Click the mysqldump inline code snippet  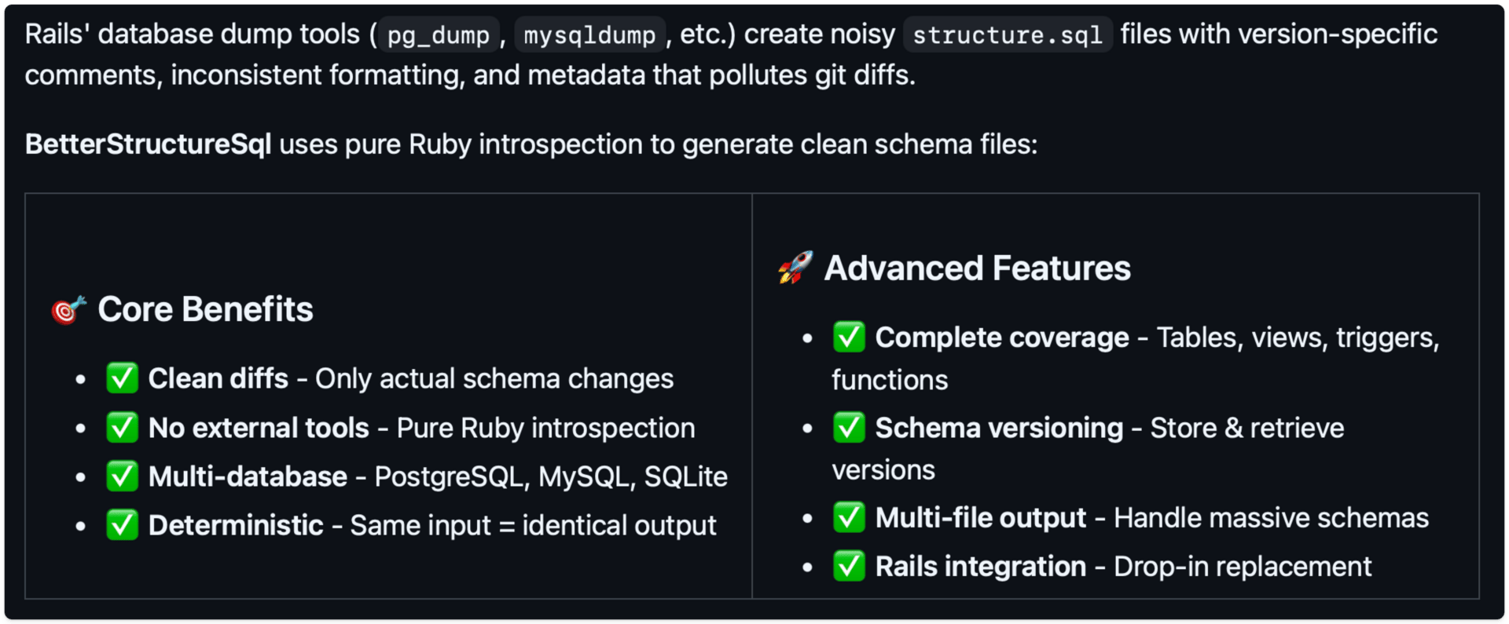click(x=589, y=35)
